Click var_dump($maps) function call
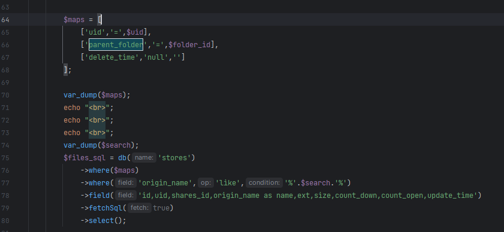Image resolution: width=504 pixels, height=232 pixels. pos(96,95)
